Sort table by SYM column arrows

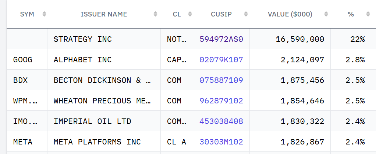point(44,14)
